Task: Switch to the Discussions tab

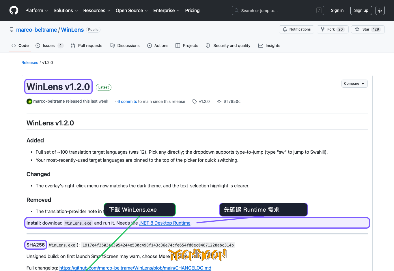Action: click(125, 46)
